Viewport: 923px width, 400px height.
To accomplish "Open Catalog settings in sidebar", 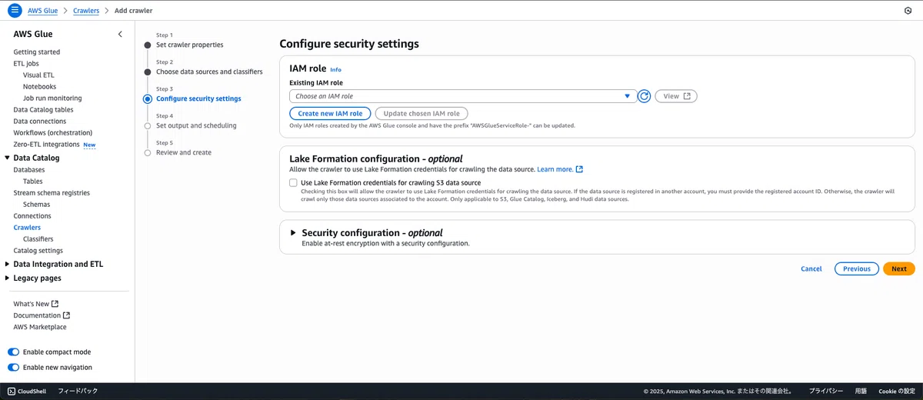I will point(38,251).
